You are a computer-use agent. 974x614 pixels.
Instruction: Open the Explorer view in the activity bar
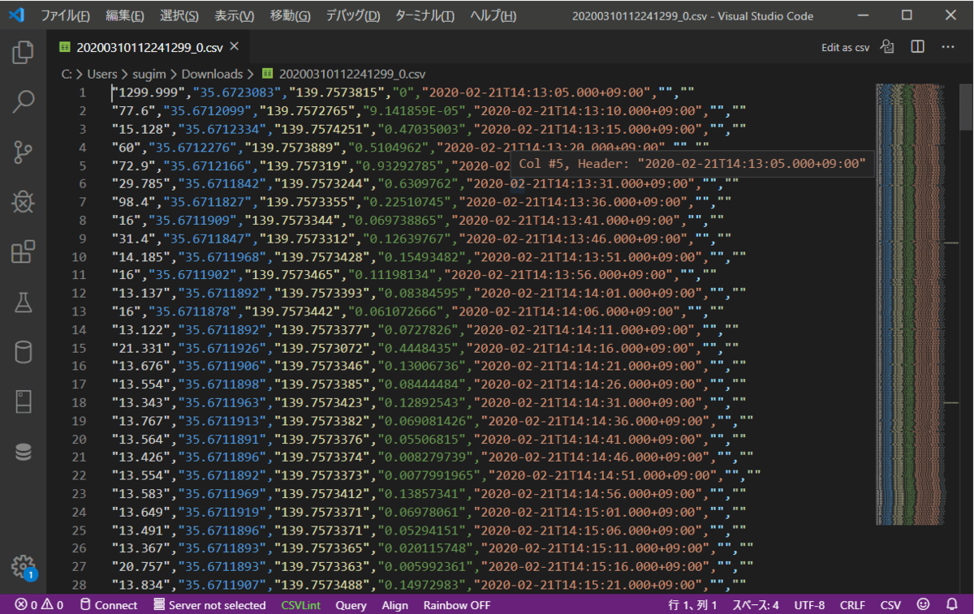(23, 54)
